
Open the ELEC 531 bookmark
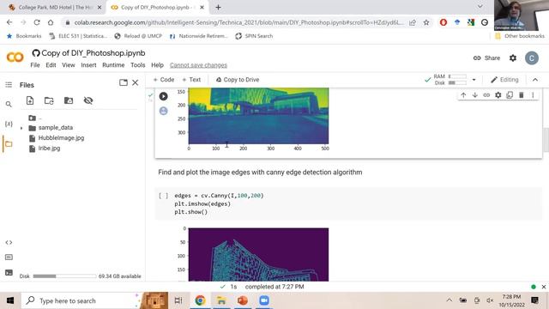pos(78,36)
